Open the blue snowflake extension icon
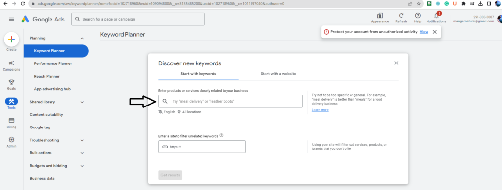502x190 pixels. tap(438, 4)
